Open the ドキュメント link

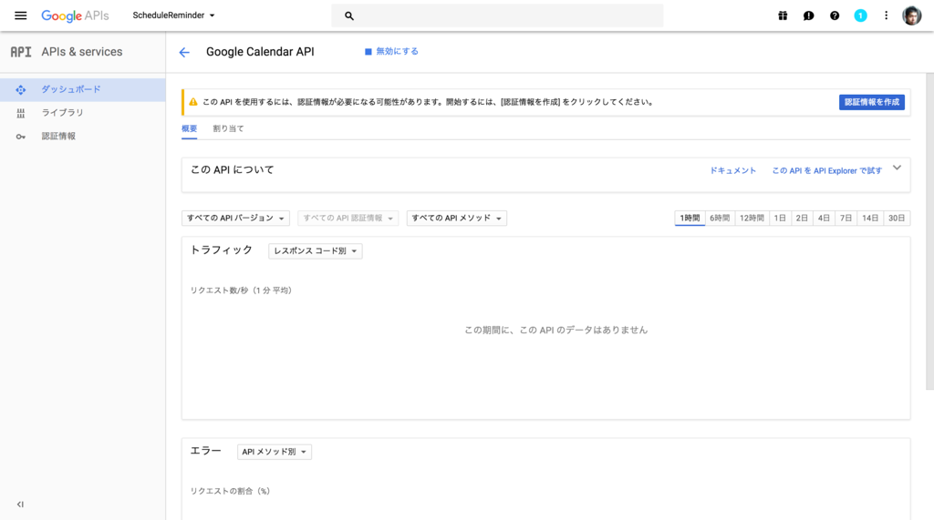tap(732, 171)
